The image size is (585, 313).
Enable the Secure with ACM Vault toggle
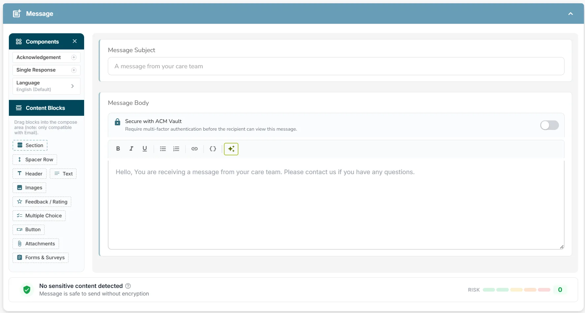point(549,125)
